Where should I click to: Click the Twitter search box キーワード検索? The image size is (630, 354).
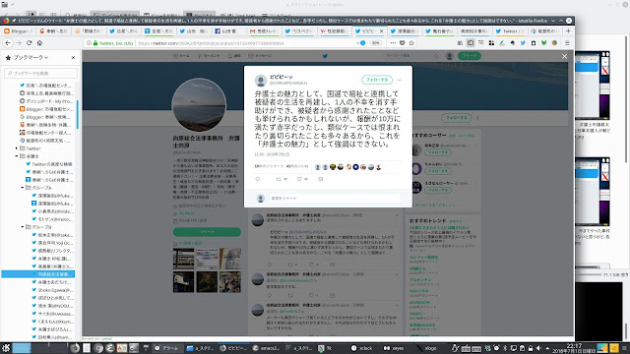411,56
